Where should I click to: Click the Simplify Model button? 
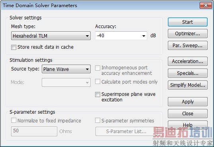(x=188, y=85)
